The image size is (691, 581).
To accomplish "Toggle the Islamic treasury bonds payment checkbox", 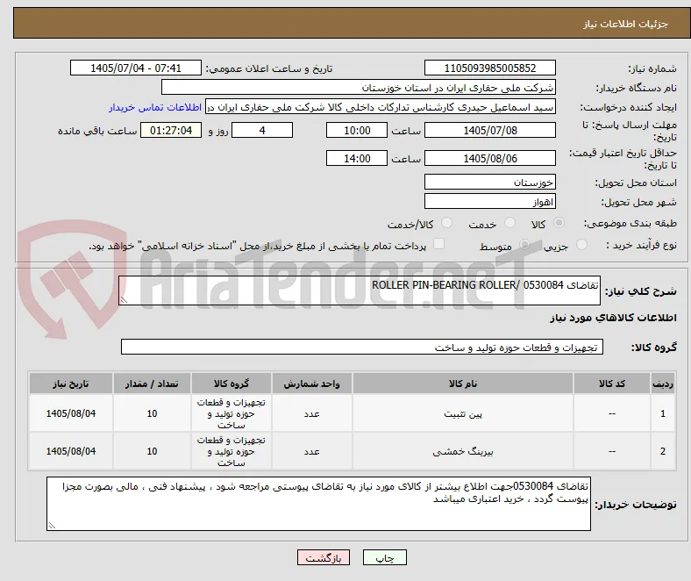I will coord(439,244).
